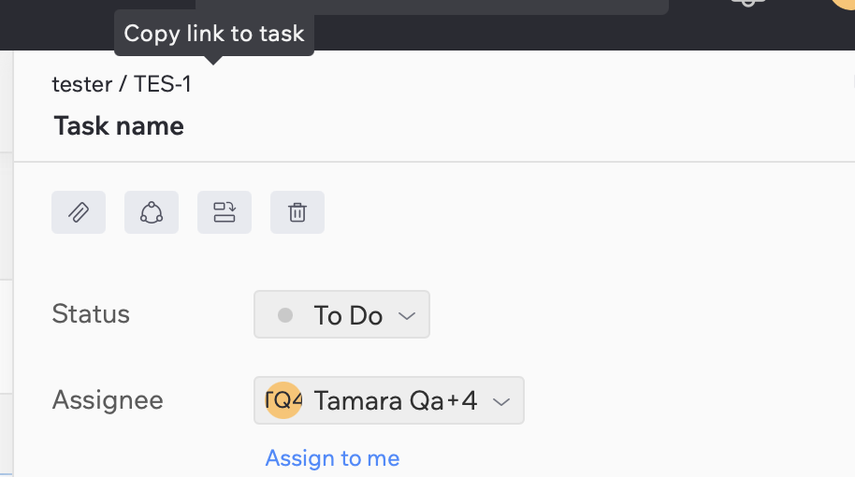Click the Copy link to task tooltip
This screenshot has width=855, height=477.
pos(213,34)
